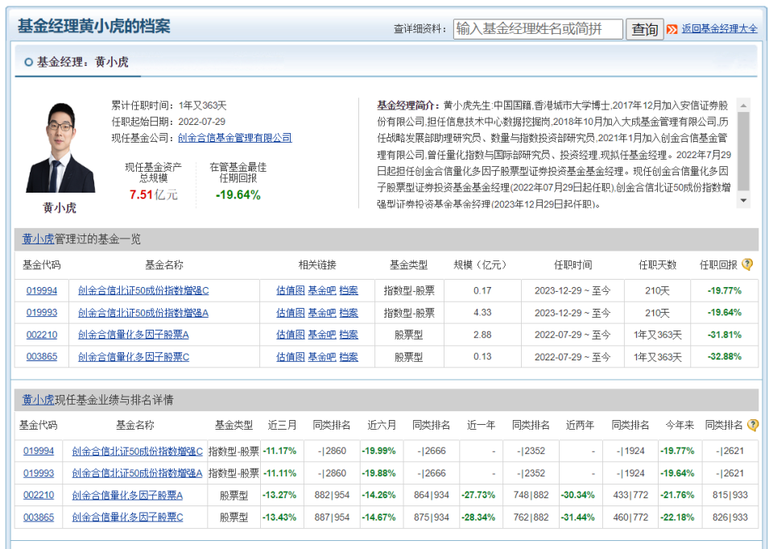Click the photo of 黄小虎
The image size is (773, 549).
[x=60, y=147]
